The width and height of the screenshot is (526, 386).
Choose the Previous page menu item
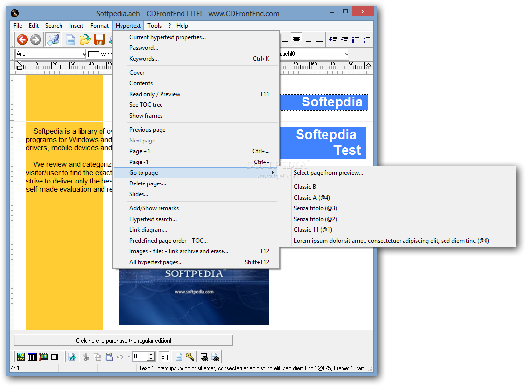pyautogui.click(x=196, y=130)
